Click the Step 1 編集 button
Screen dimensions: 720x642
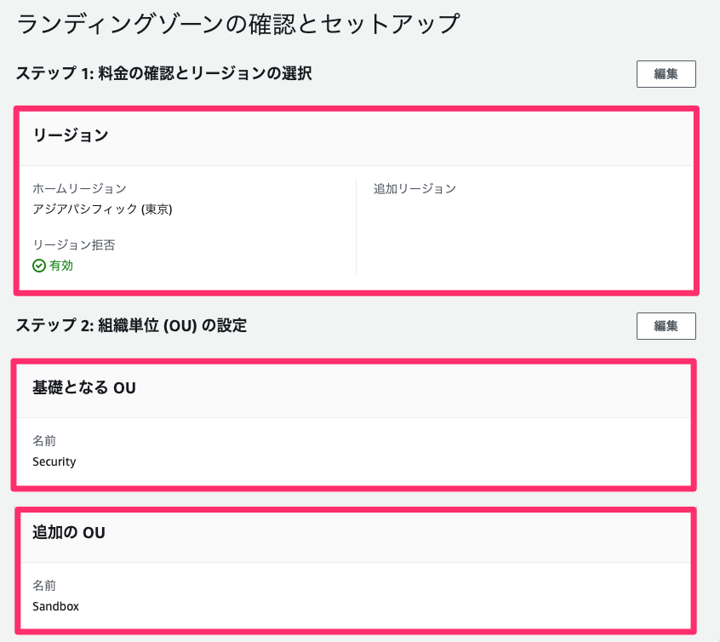pyautogui.click(x=666, y=74)
